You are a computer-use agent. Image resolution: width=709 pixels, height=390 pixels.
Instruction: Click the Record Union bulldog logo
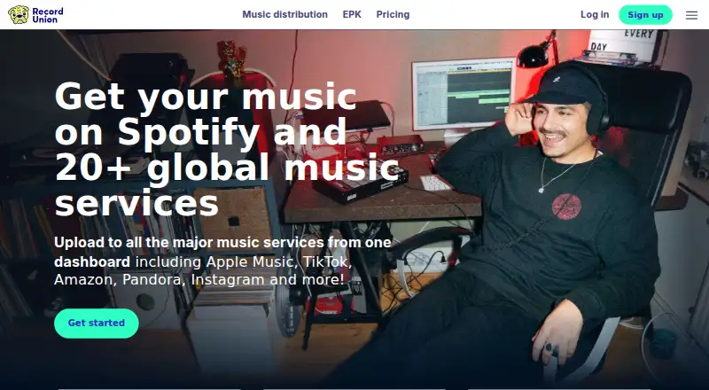tap(19, 15)
